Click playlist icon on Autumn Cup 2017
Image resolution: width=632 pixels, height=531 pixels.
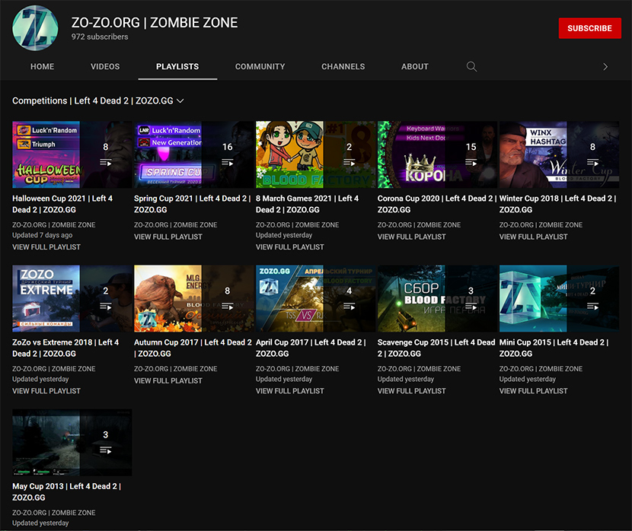pyautogui.click(x=227, y=306)
